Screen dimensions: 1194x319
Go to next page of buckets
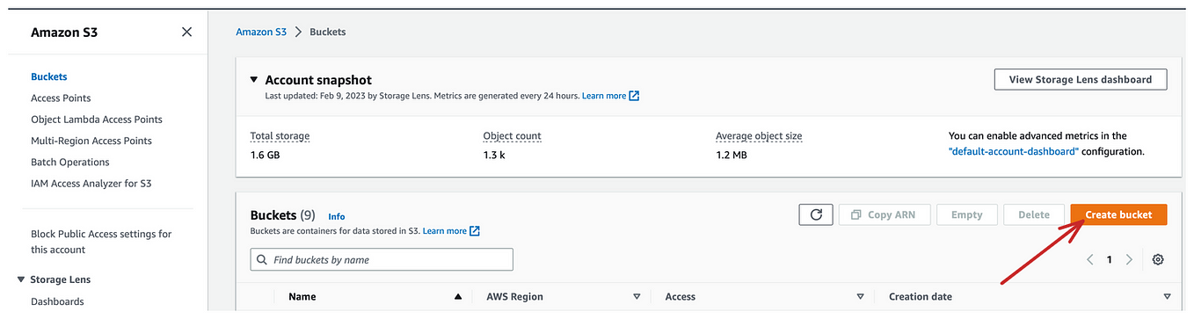coord(1130,259)
